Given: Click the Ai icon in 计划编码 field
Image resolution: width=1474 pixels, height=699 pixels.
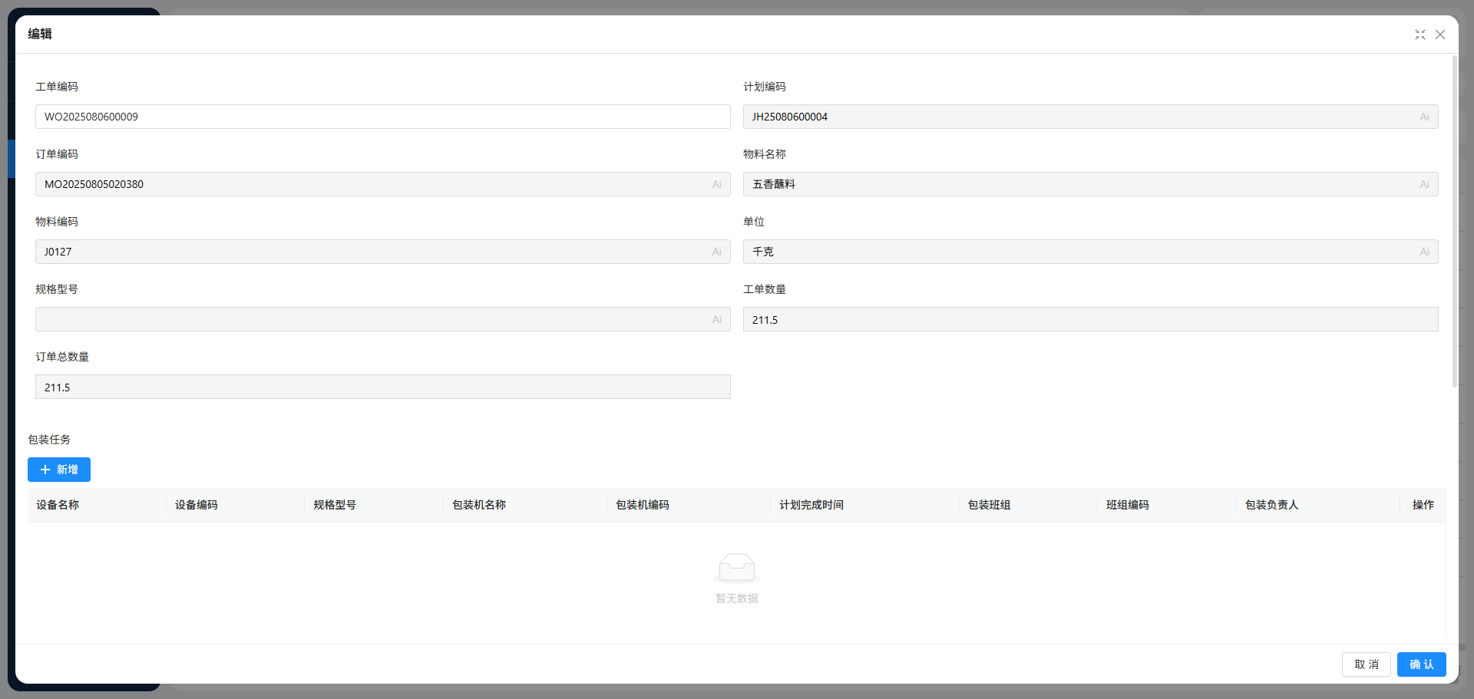Looking at the screenshot, I should click(x=1424, y=117).
